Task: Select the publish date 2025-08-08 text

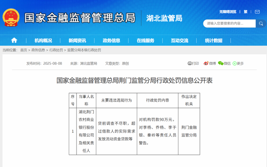Action: [53, 63]
